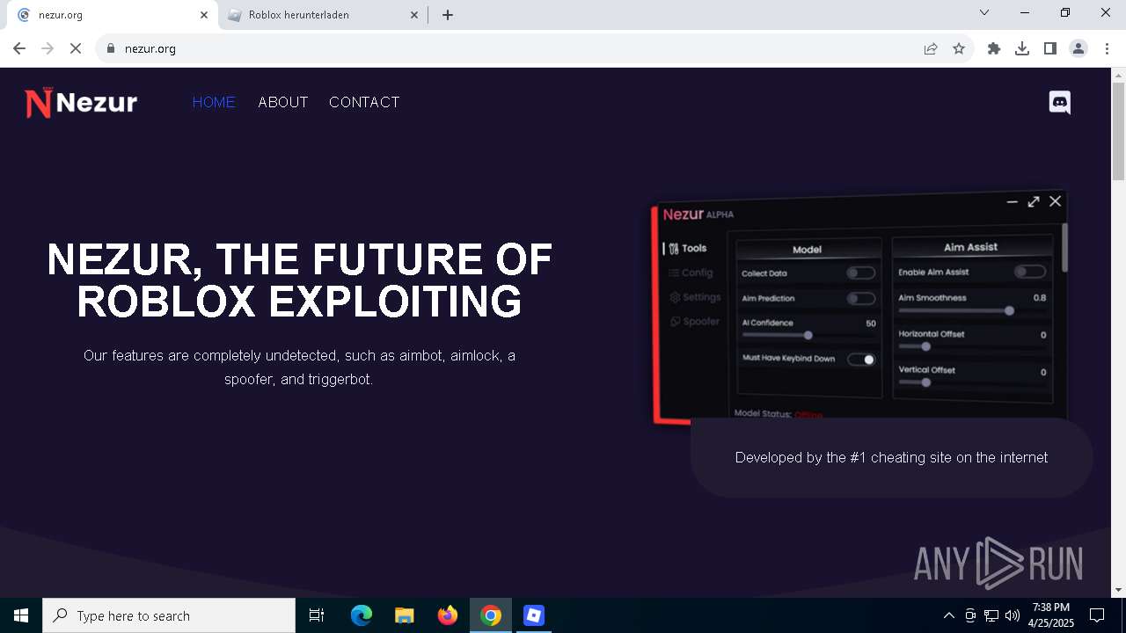Open Windows notification center
This screenshot has width=1126, height=633.
(1097, 615)
